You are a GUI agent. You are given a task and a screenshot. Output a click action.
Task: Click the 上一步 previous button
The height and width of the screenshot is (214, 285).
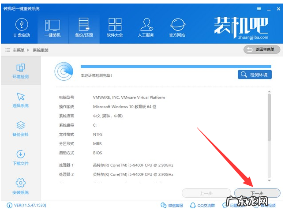[206, 193]
